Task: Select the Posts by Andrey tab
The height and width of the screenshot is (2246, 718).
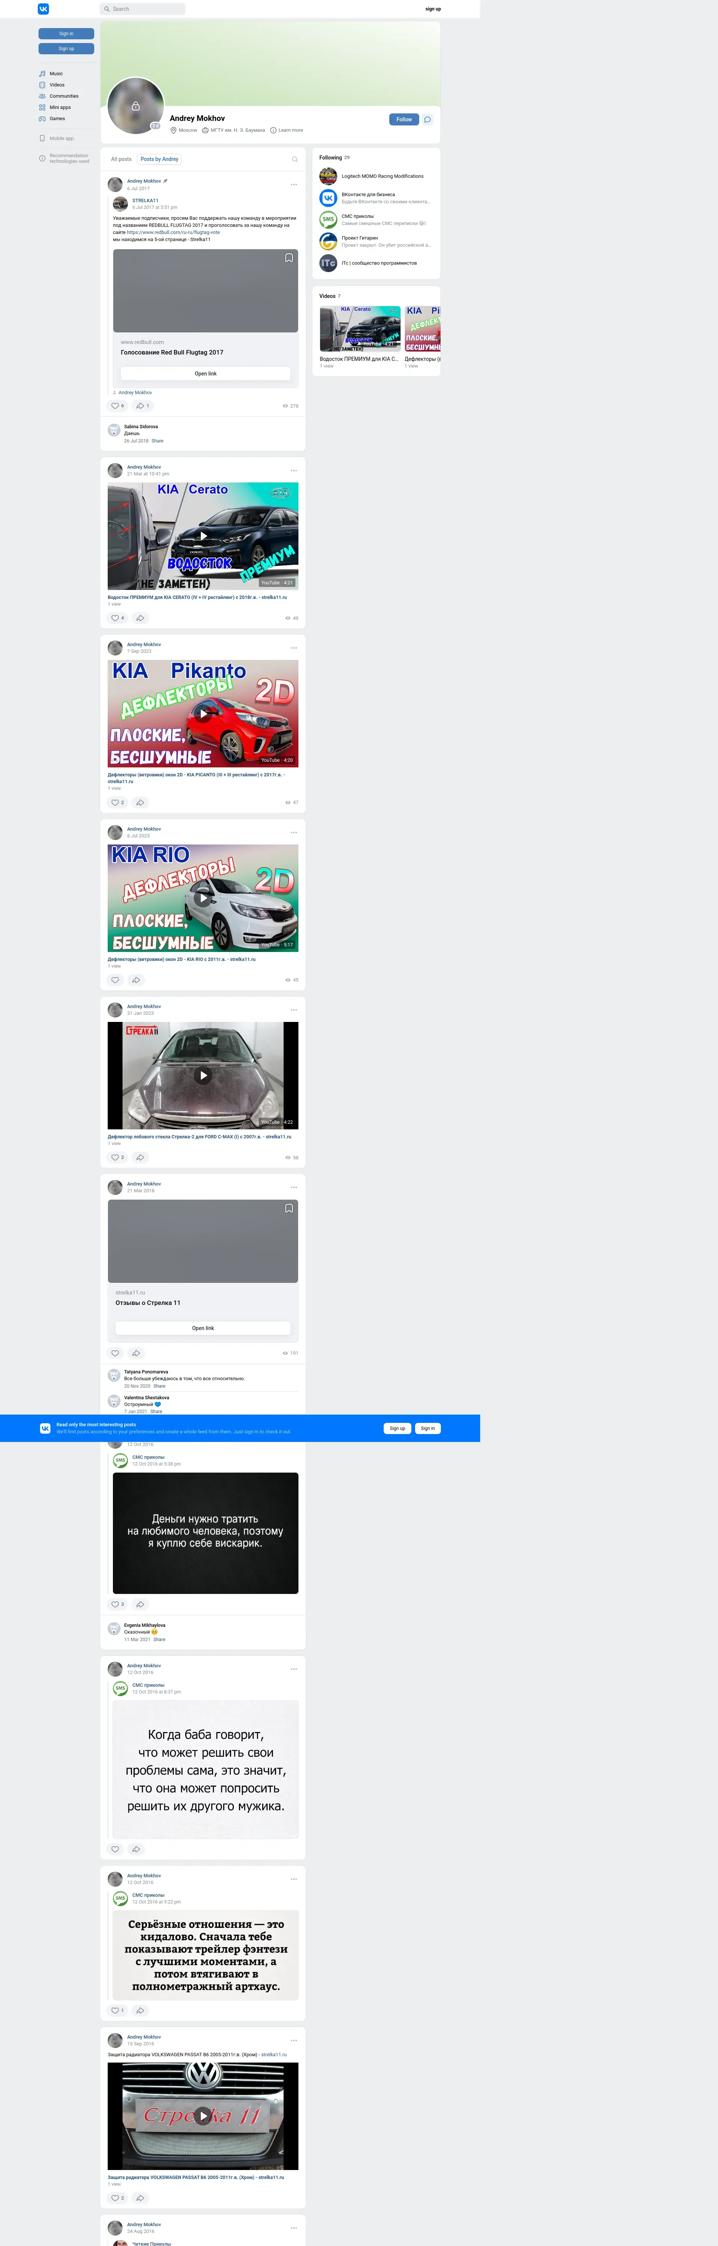Action: coord(159,159)
